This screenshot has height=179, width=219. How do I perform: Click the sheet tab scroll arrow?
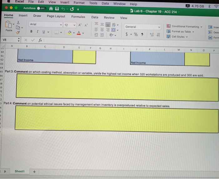tap(5, 171)
